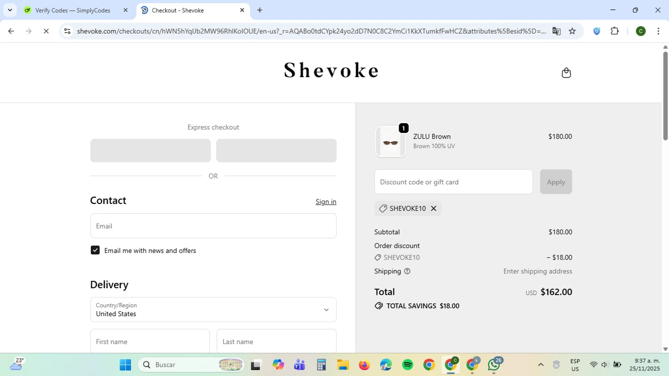Open the volume tray icon
Image resolution: width=669 pixels, height=376 pixels.
click(605, 365)
